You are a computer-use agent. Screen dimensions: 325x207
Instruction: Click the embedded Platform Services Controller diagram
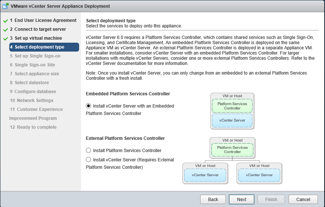pos(233,111)
